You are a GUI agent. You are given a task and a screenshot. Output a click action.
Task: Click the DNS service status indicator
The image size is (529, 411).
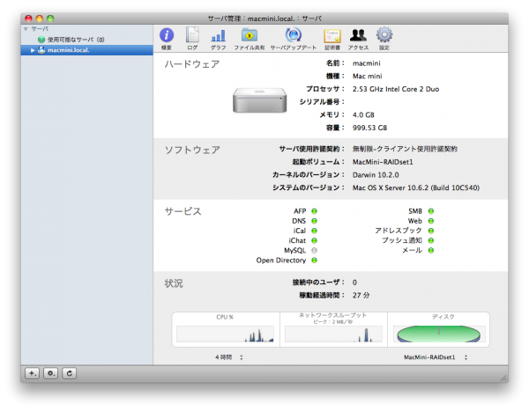[x=314, y=221]
